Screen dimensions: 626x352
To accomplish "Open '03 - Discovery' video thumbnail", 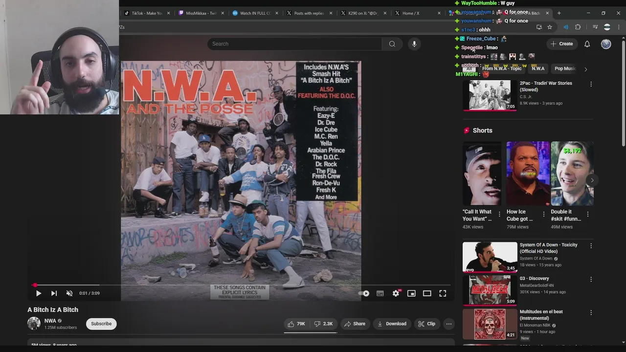I will 490,290.
